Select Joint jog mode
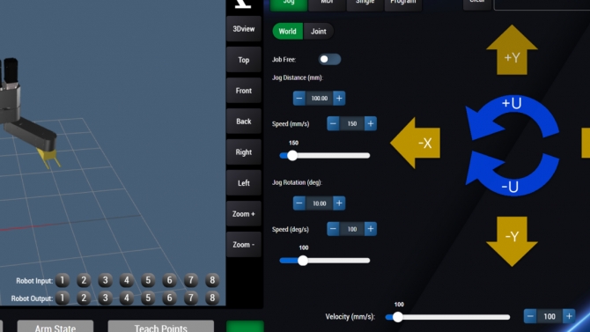Screen dimensions: 590x332 [318, 31]
